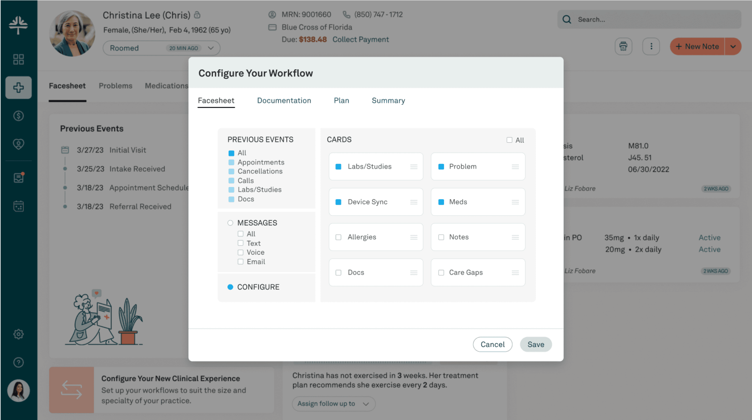This screenshot has height=420, width=752.
Task: Click the drag handle on Docs card
Action: click(414, 273)
